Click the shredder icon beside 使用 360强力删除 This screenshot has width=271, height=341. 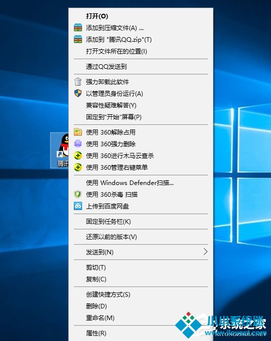point(78,144)
